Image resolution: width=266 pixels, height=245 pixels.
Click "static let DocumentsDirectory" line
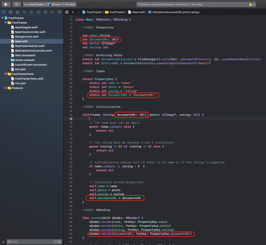171,59
